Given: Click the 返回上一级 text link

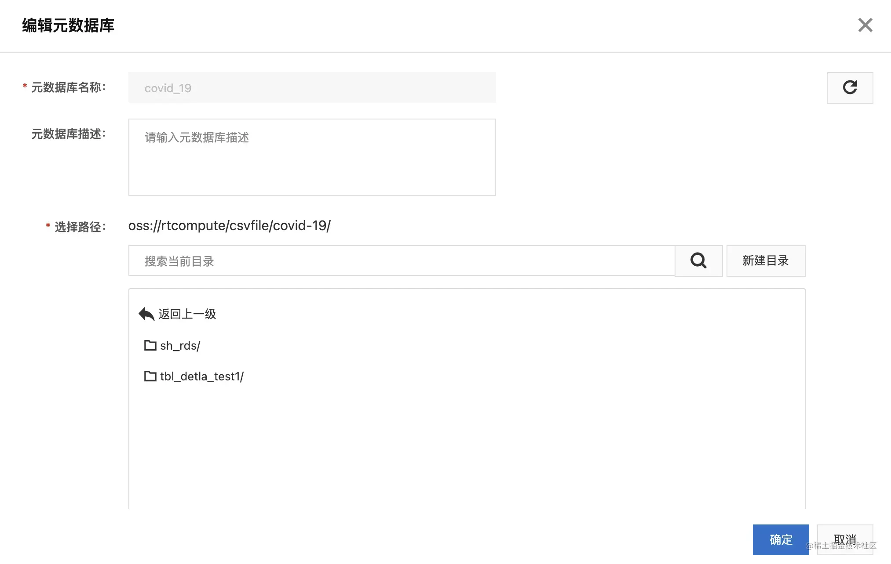Looking at the screenshot, I should tap(187, 314).
